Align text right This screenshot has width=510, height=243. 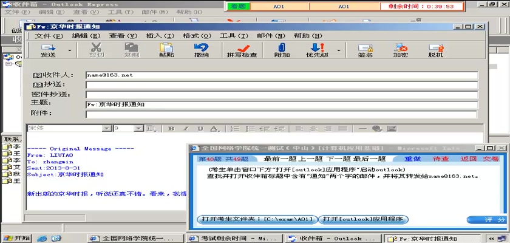click(328, 129)
